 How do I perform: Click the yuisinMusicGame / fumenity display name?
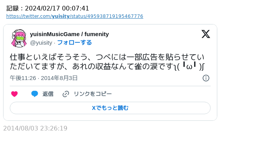(x=69, y=34)
